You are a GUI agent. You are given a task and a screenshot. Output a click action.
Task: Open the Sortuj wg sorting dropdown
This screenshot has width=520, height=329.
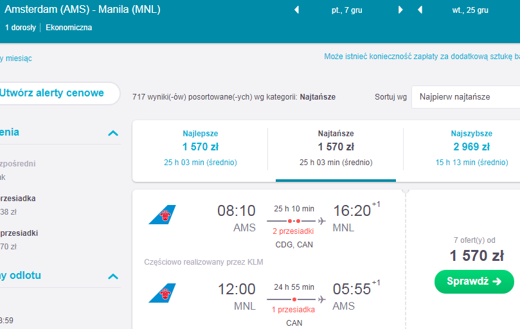[x=465, y=97]
